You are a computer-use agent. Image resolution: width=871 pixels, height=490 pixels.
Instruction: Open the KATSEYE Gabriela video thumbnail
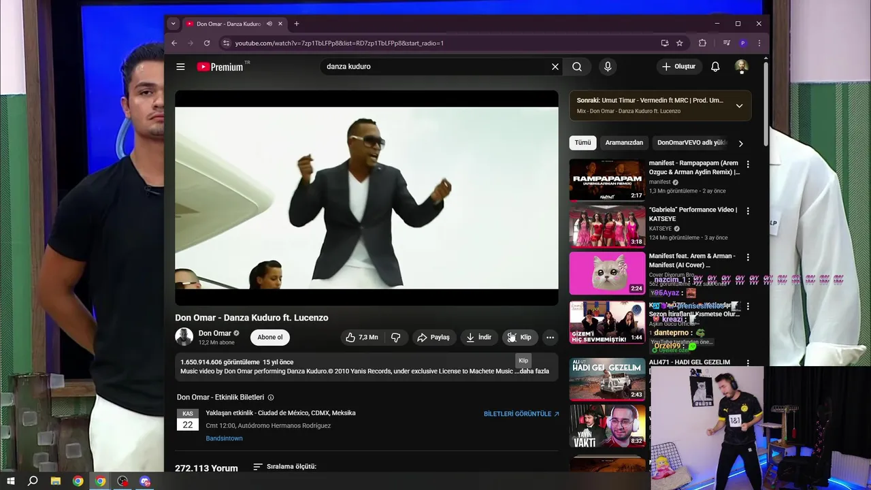tap(607, 227)
